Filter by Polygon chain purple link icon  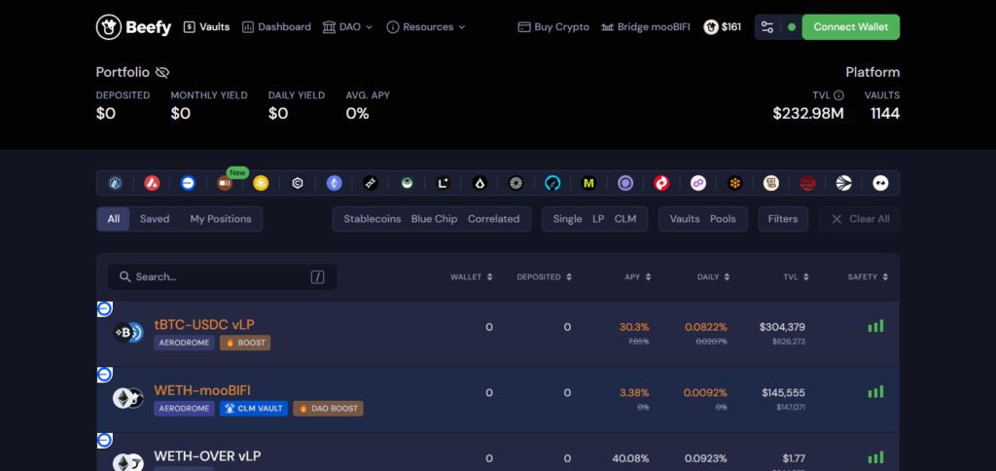click(698, 183)
